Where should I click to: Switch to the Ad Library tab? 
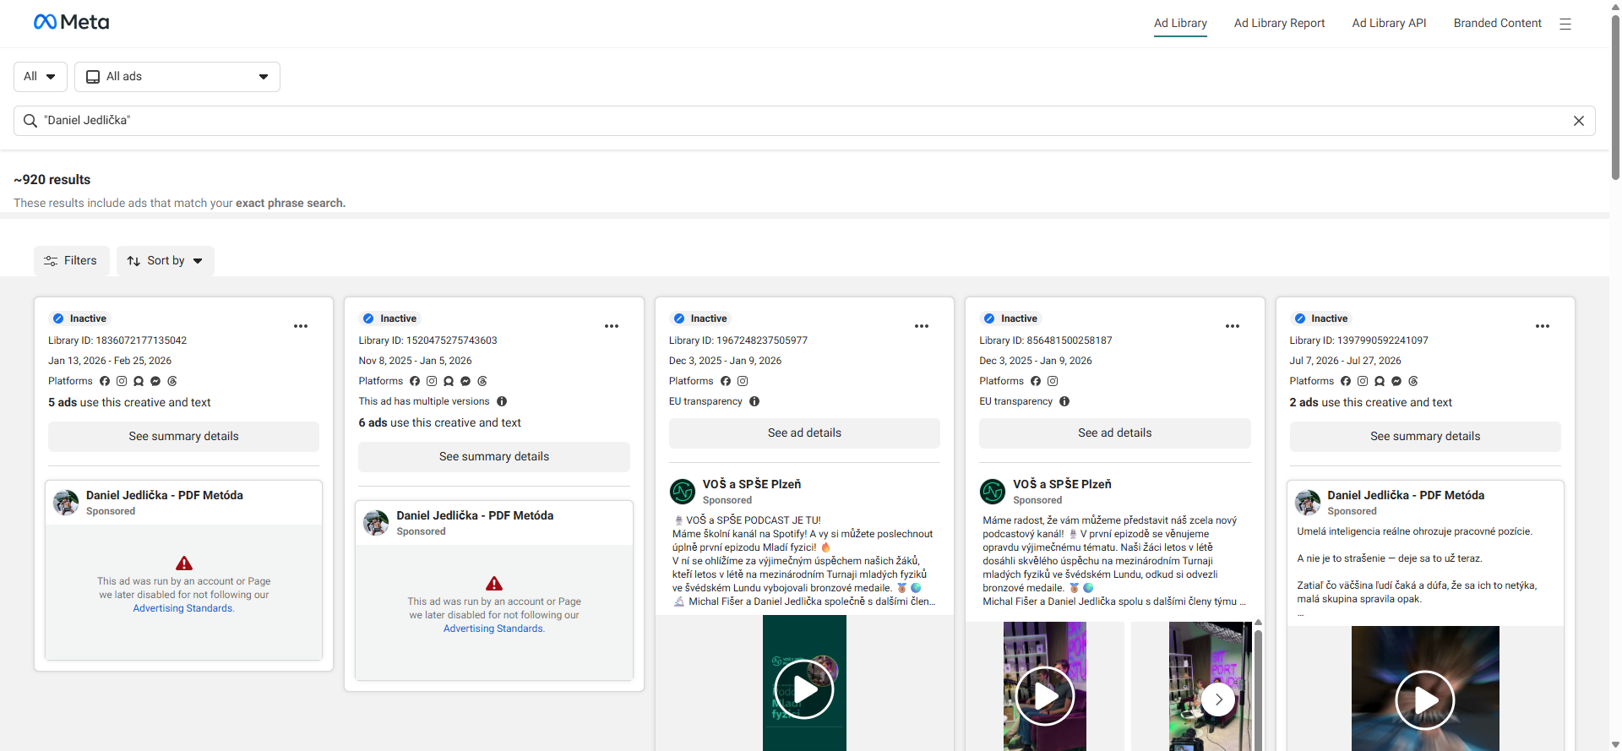tap(1180, 24)
